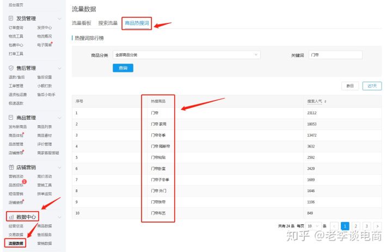Open 电子面单 in the sidebar
The height and width of the screenshot is (252, 392).
44,45
